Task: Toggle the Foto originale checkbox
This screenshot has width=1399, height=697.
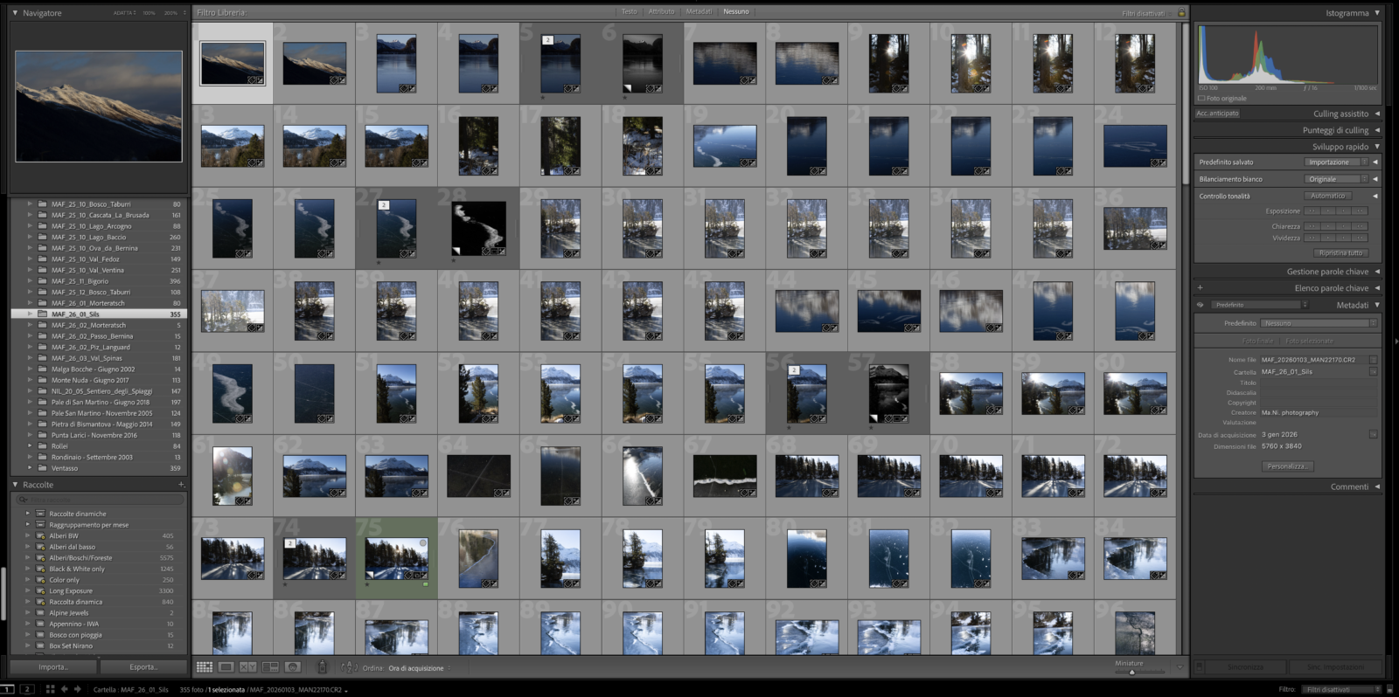Action: point(1201,98)
